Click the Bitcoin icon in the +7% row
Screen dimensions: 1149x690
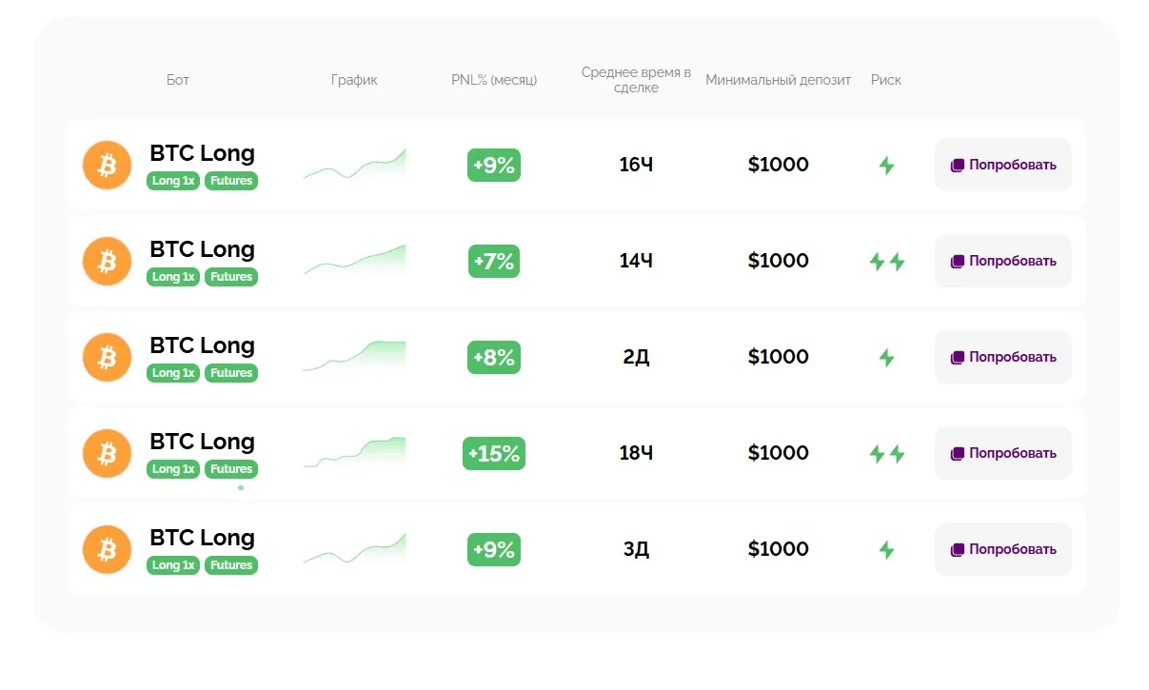[x=107, y=261]
